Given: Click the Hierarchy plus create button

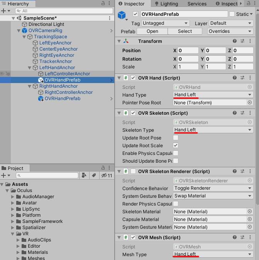Looking at the screenshot, I should point(3,11).
